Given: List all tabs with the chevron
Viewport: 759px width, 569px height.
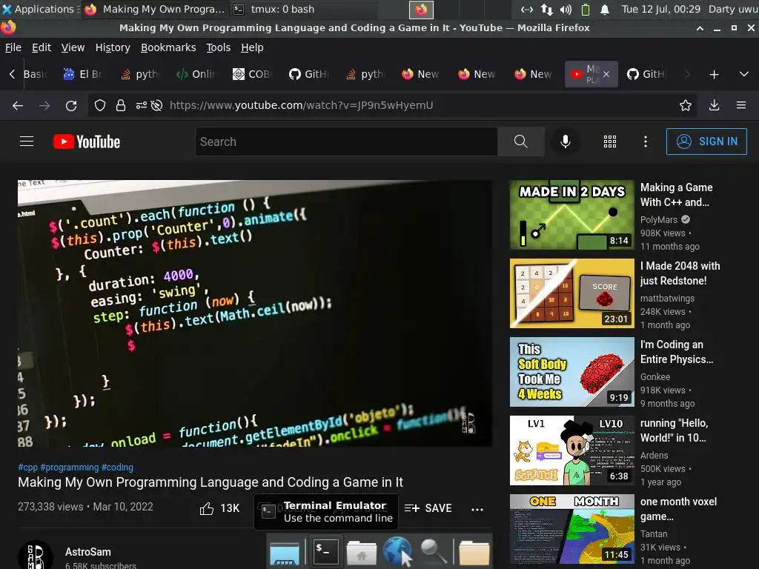Looking at the screenshot, I should tap(744, 75).
